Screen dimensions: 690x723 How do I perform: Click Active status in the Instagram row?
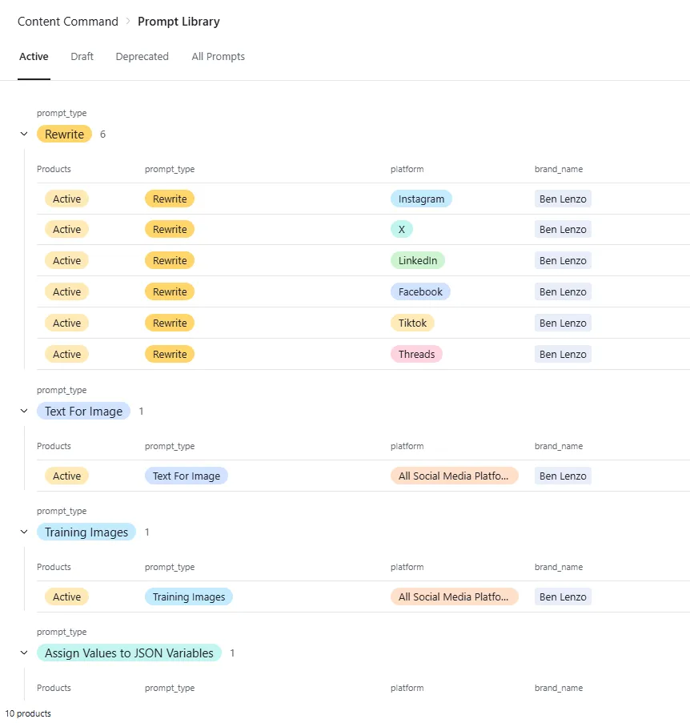[66, 199]
